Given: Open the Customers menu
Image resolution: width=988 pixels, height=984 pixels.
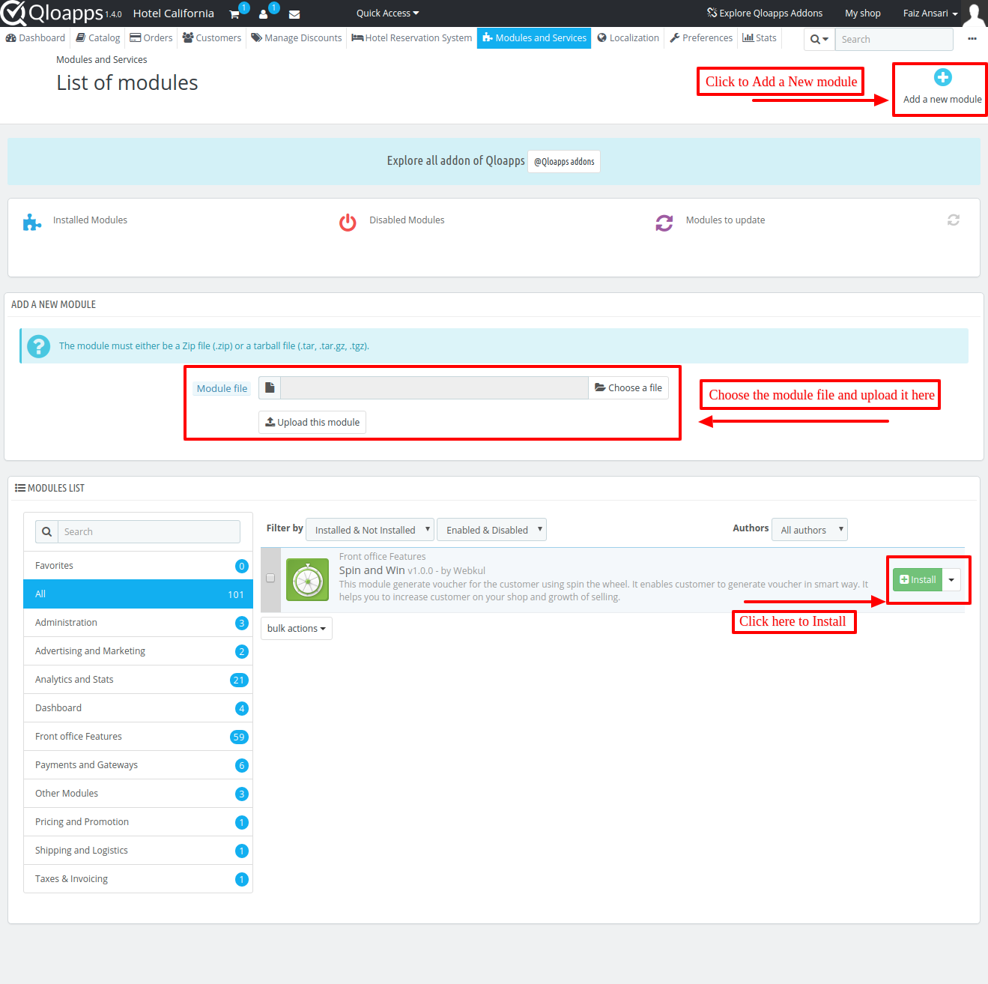Looking at the screenshot, I should tap(212, 38).
